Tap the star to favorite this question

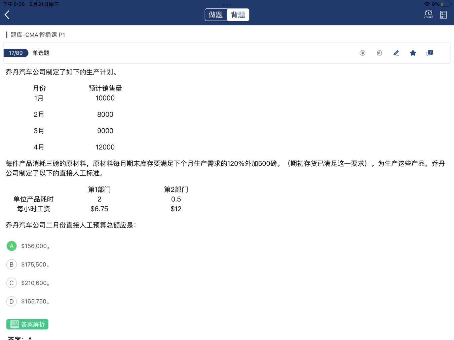(413, 53)
